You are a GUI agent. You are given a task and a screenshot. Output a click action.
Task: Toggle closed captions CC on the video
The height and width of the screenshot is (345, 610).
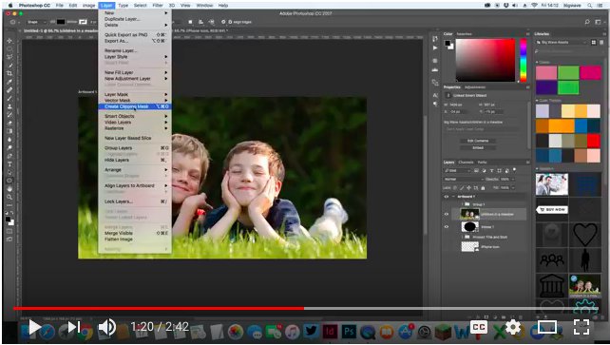(x=479, y=327)
